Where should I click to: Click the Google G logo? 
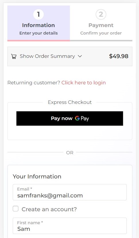coord(77,118)
